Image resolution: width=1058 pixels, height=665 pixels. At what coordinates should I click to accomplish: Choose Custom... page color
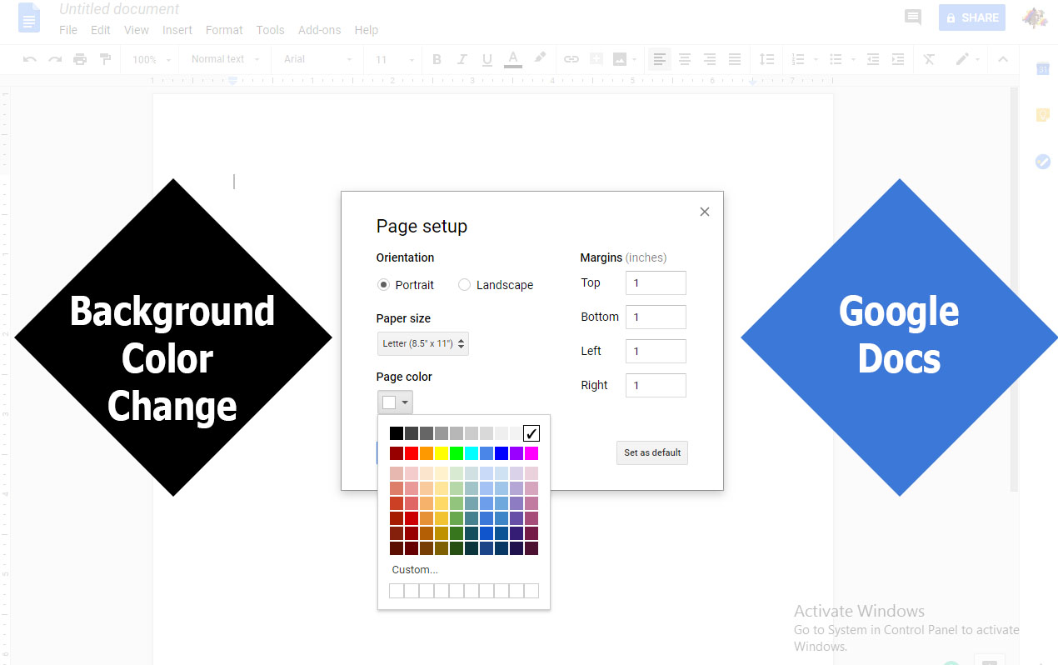tap(415, 570)
